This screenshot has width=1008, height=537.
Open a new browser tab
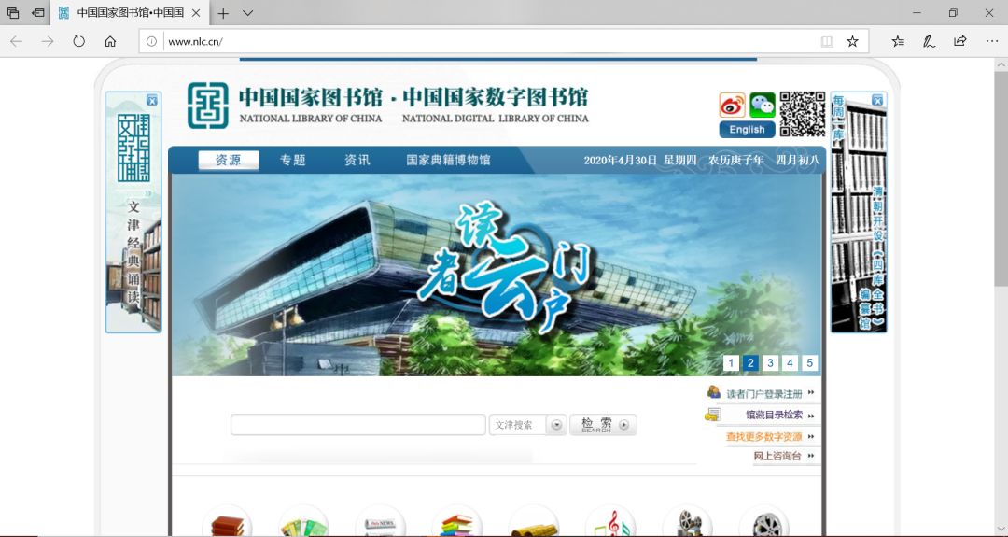pos(223,13)
